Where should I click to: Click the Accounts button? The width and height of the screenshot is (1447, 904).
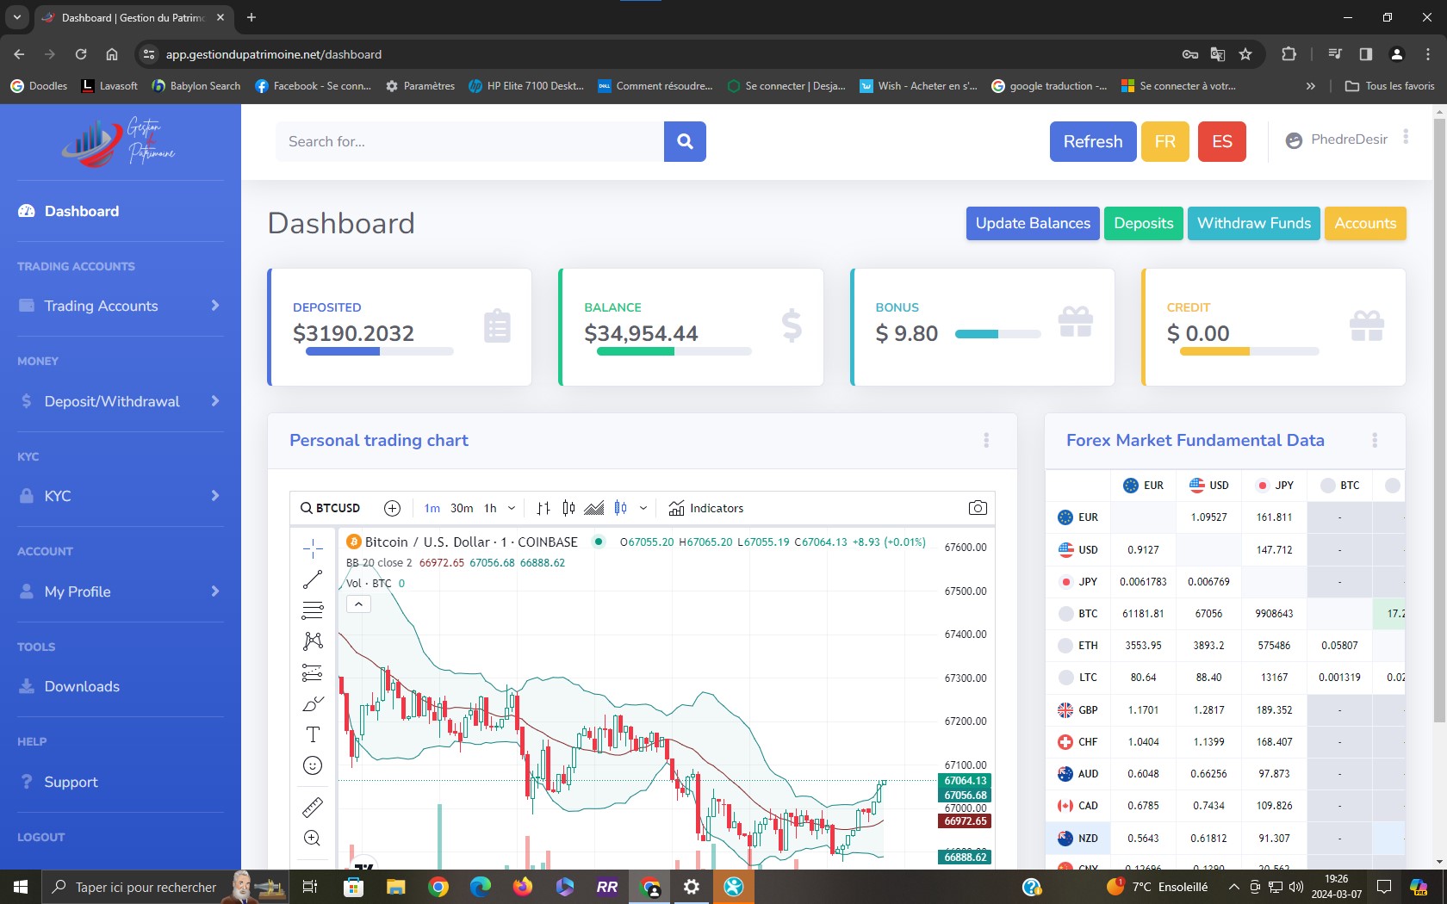1365,223
